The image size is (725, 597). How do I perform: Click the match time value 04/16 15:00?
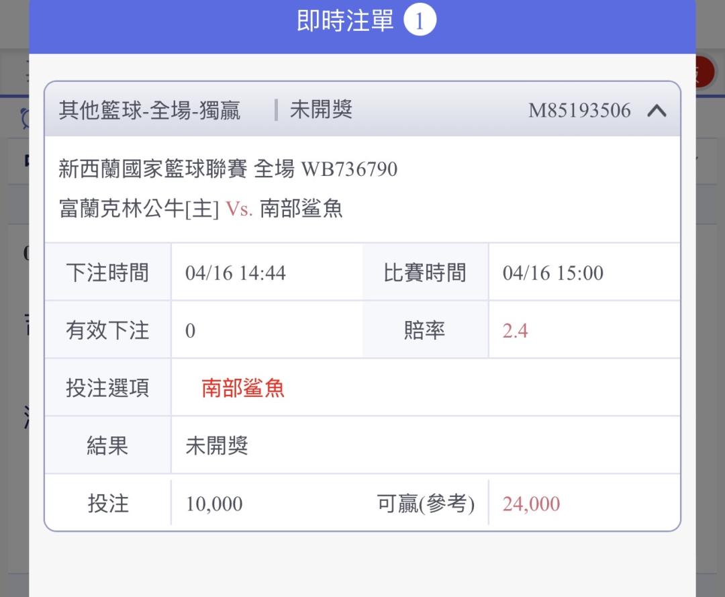point(552,273)
